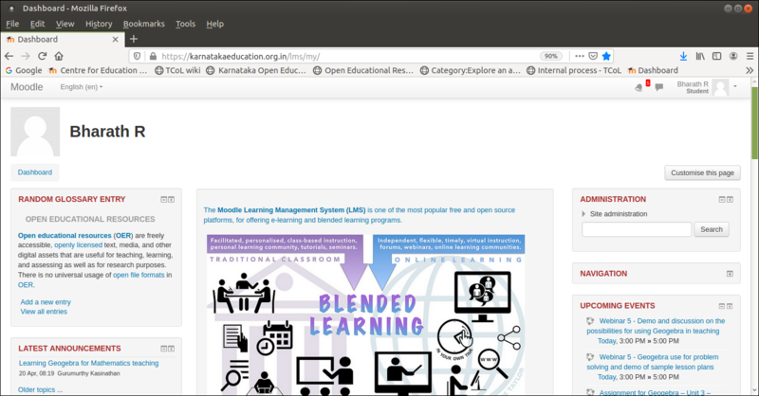Image resolution: width=759 pixels, height=396 pixels.
Task: Click the Dashboard breadcrumb link
Action: coord(35,172)
